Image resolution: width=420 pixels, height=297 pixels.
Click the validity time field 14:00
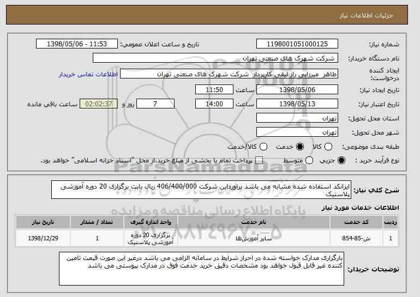[214, 104]
